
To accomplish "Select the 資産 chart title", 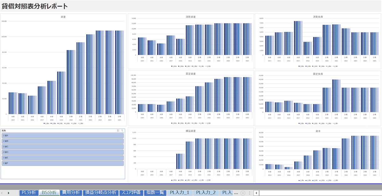I will [63, 17].
